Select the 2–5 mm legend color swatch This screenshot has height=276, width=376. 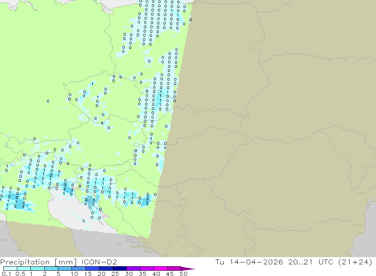point(51,268)
